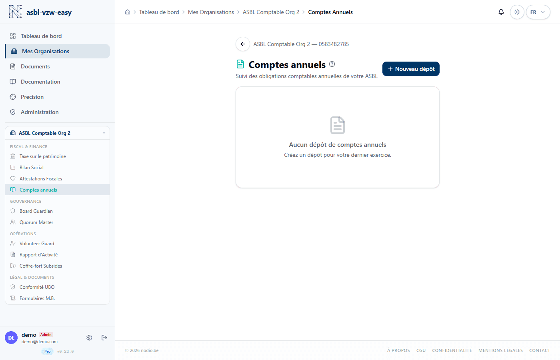Viewport: 560px width, 360px height.
Task: Click the Rapport d'Activité document icon
Action: (x=13, y=255)
